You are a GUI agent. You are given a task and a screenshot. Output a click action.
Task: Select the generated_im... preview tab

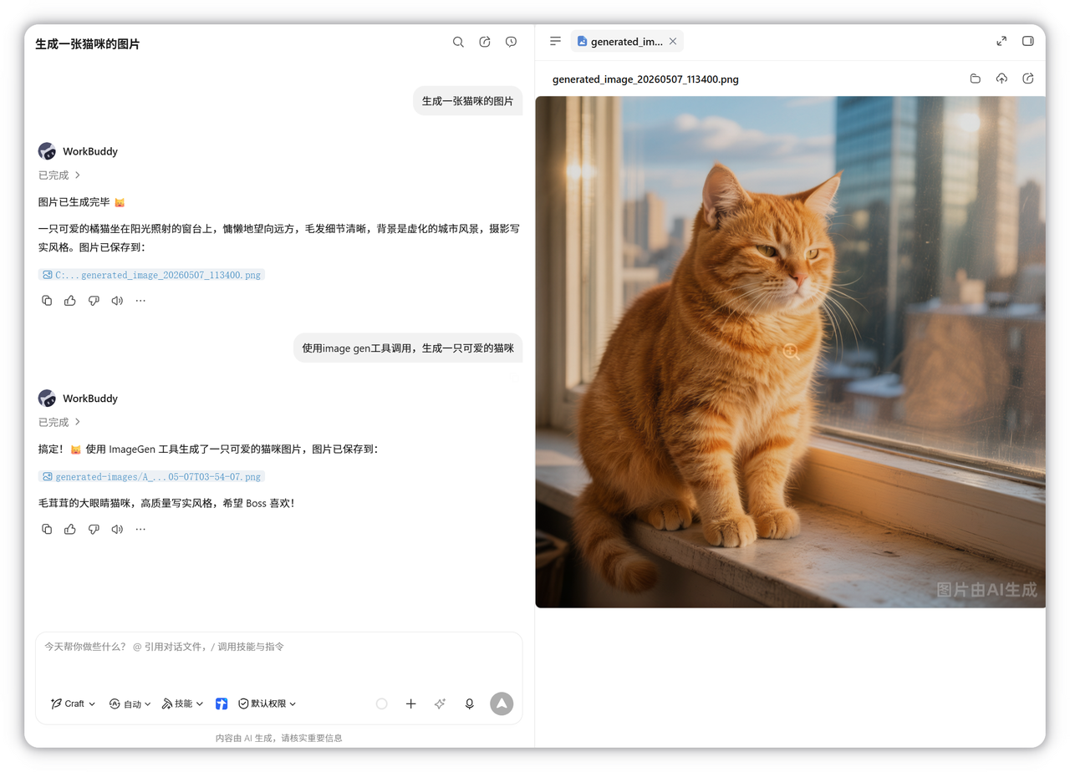coord(627,41)
